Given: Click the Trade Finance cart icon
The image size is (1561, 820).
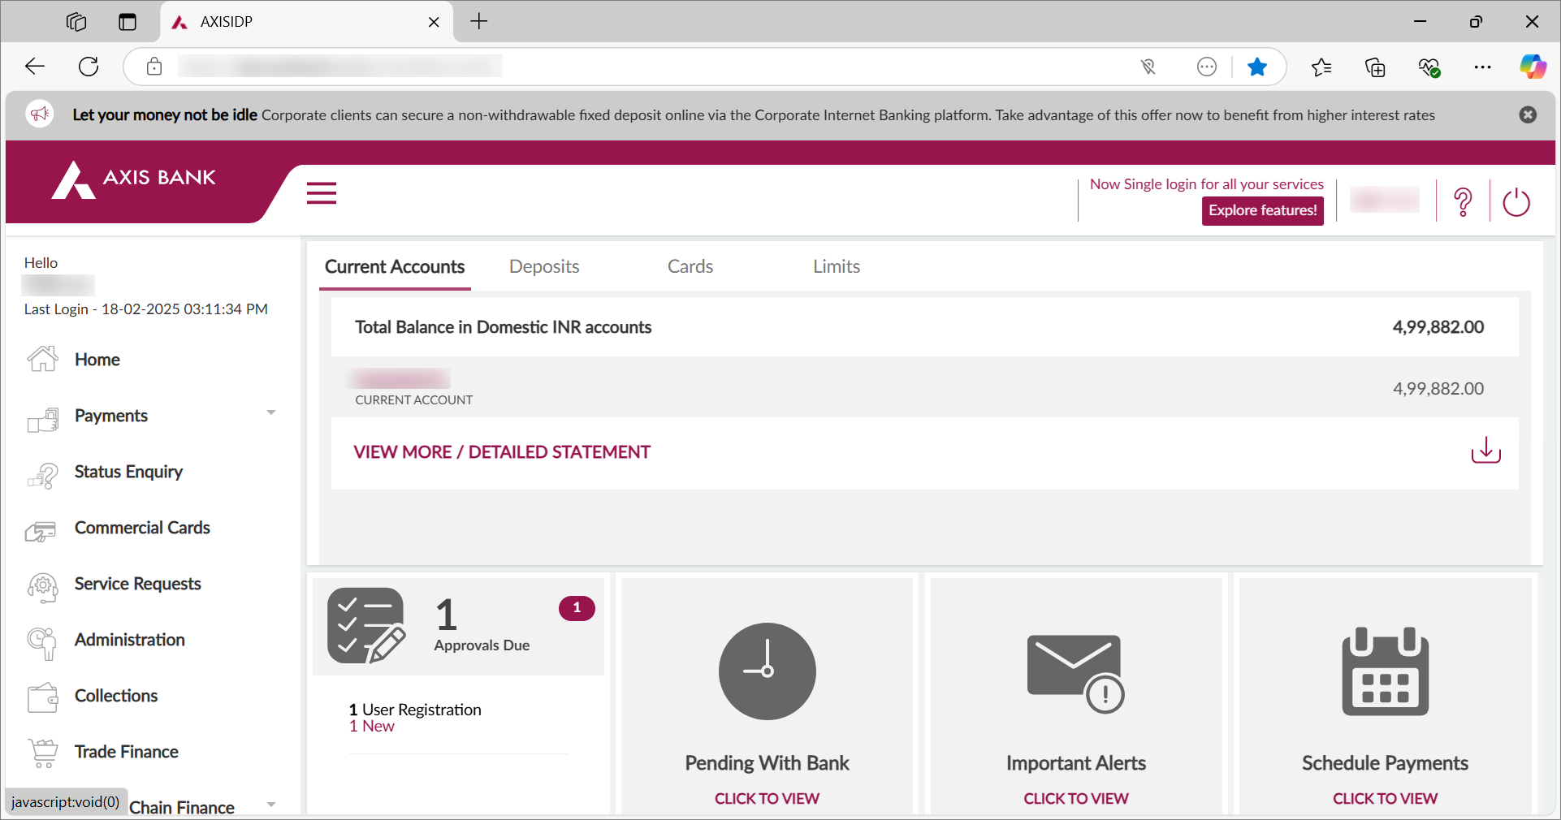Looking at the screenshot, I should [x=43, y=753].
